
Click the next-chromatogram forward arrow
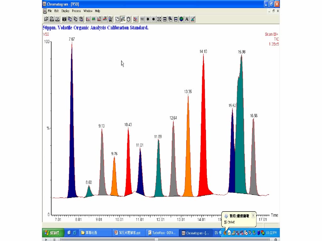153,19
